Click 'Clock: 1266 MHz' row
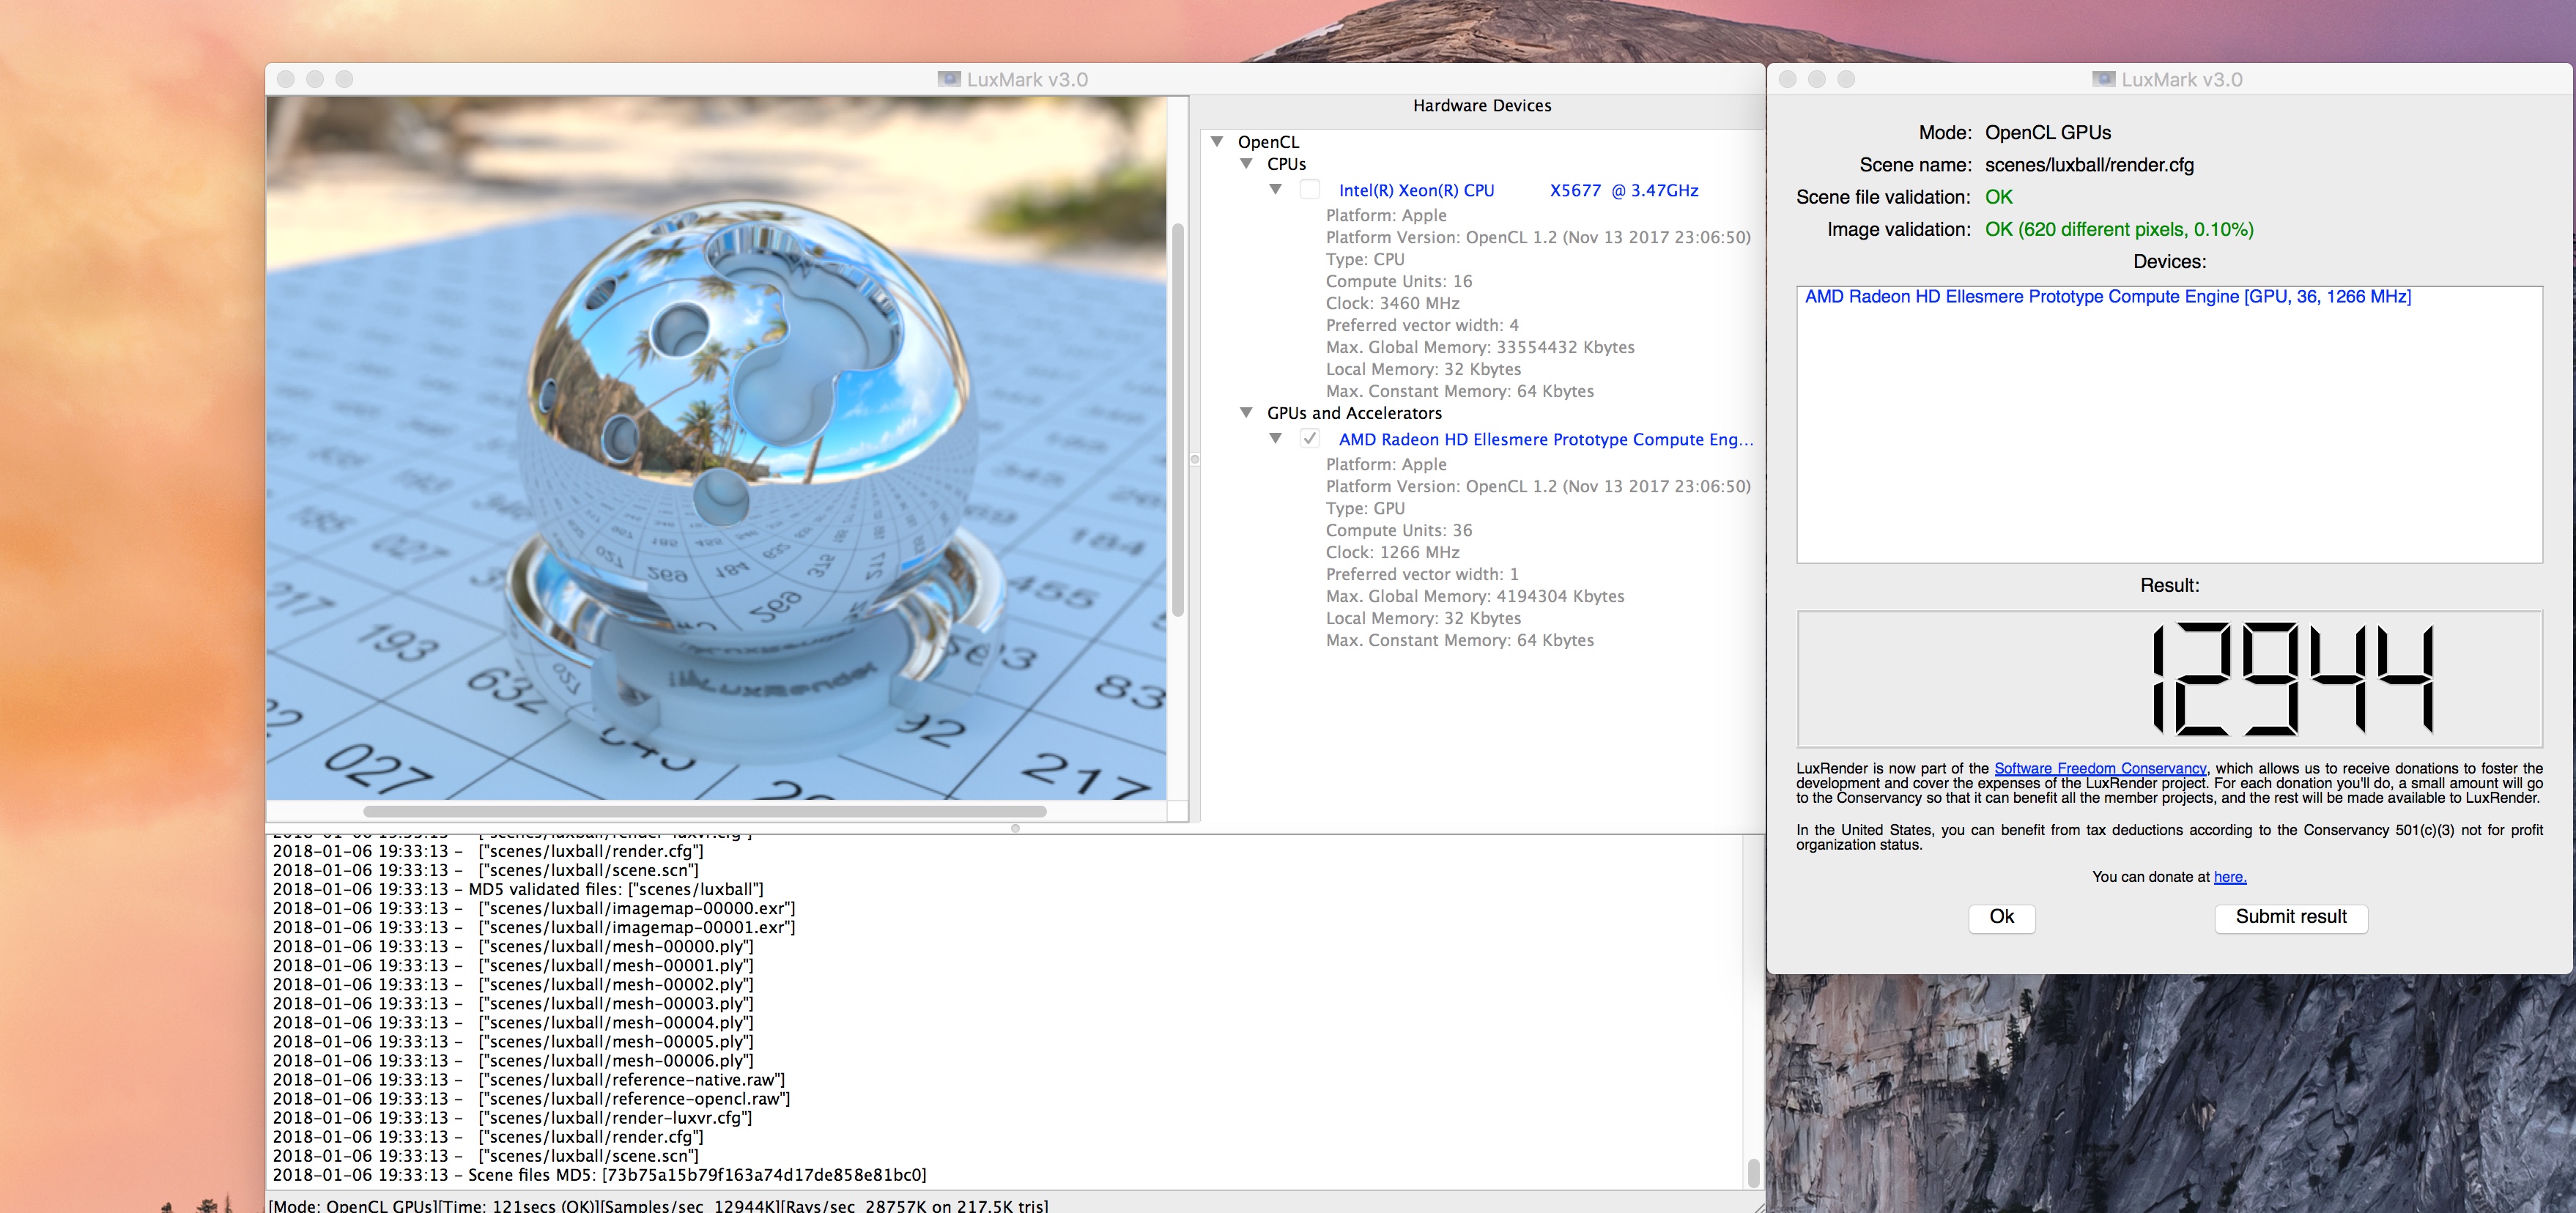 point(1392,552)
